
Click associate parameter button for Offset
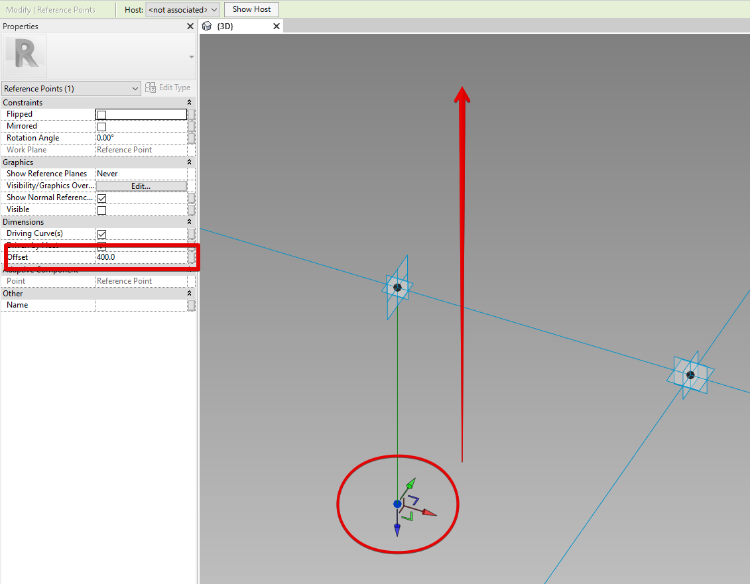click(x=192, y=257)
